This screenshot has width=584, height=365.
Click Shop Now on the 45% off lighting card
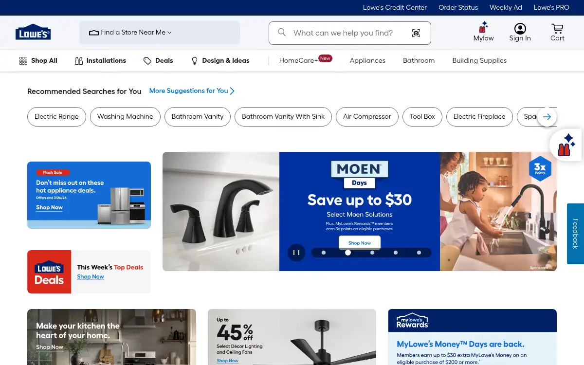pos(227,361)
